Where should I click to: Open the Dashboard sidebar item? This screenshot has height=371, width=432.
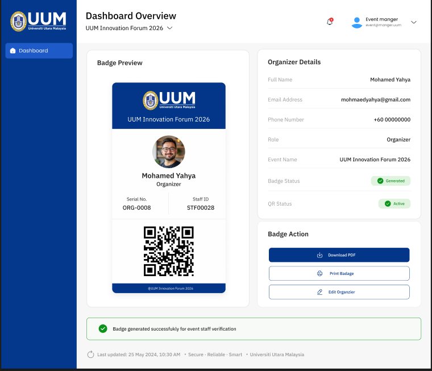(39, 51)
